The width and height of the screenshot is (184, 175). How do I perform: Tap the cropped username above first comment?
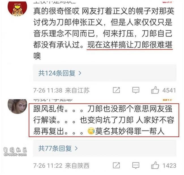[54, 2]
